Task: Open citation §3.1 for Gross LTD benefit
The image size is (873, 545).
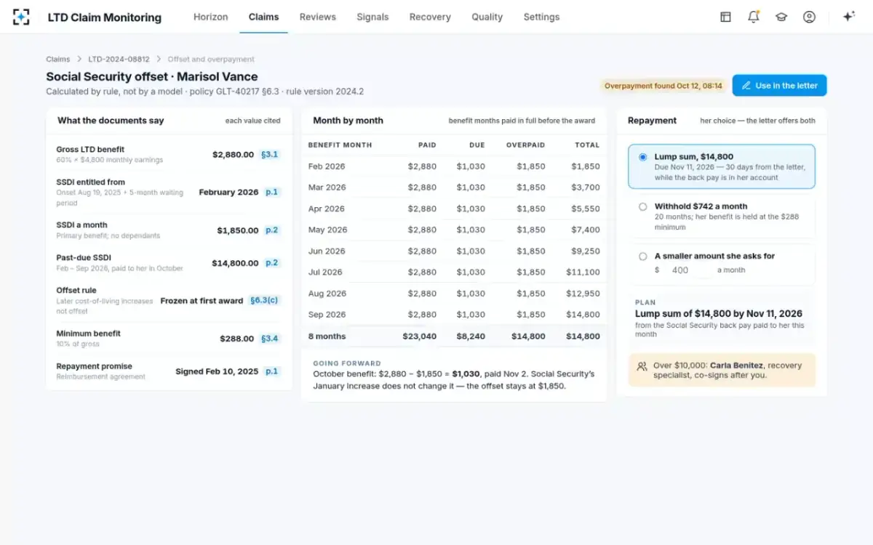Action: [269, 155]
